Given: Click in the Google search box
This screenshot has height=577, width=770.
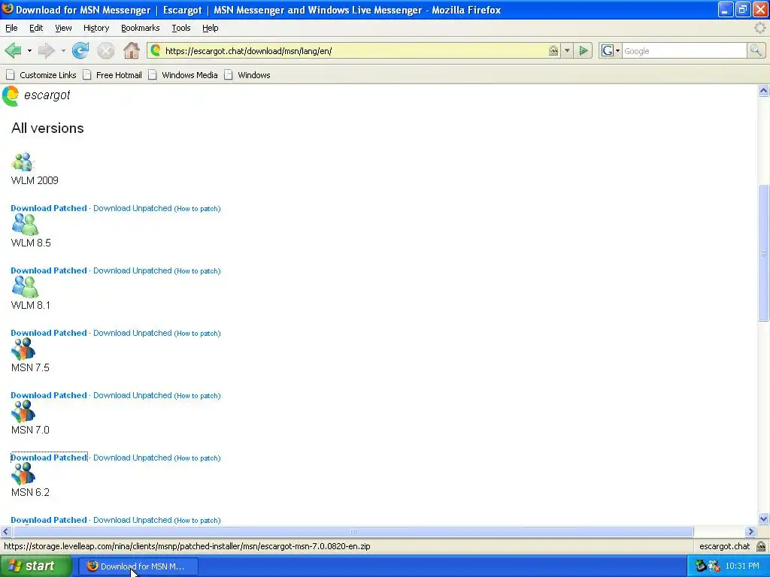Looking at the screenshot, I should coord(684,50).
